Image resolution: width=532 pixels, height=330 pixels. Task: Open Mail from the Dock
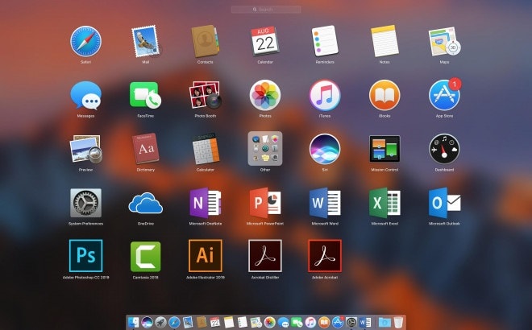(188, 322)
